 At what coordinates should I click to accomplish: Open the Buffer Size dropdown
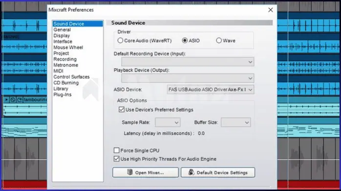(x=236, y=122)
